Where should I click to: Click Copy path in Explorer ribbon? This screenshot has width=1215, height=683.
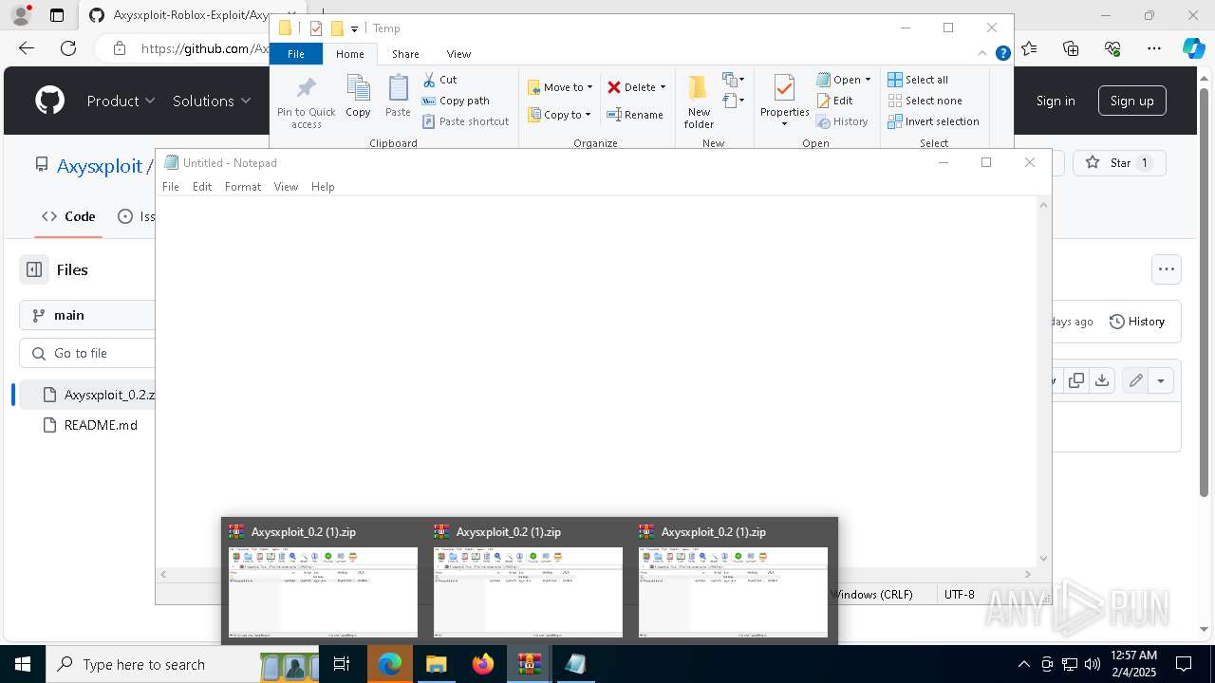click(456, 101)
